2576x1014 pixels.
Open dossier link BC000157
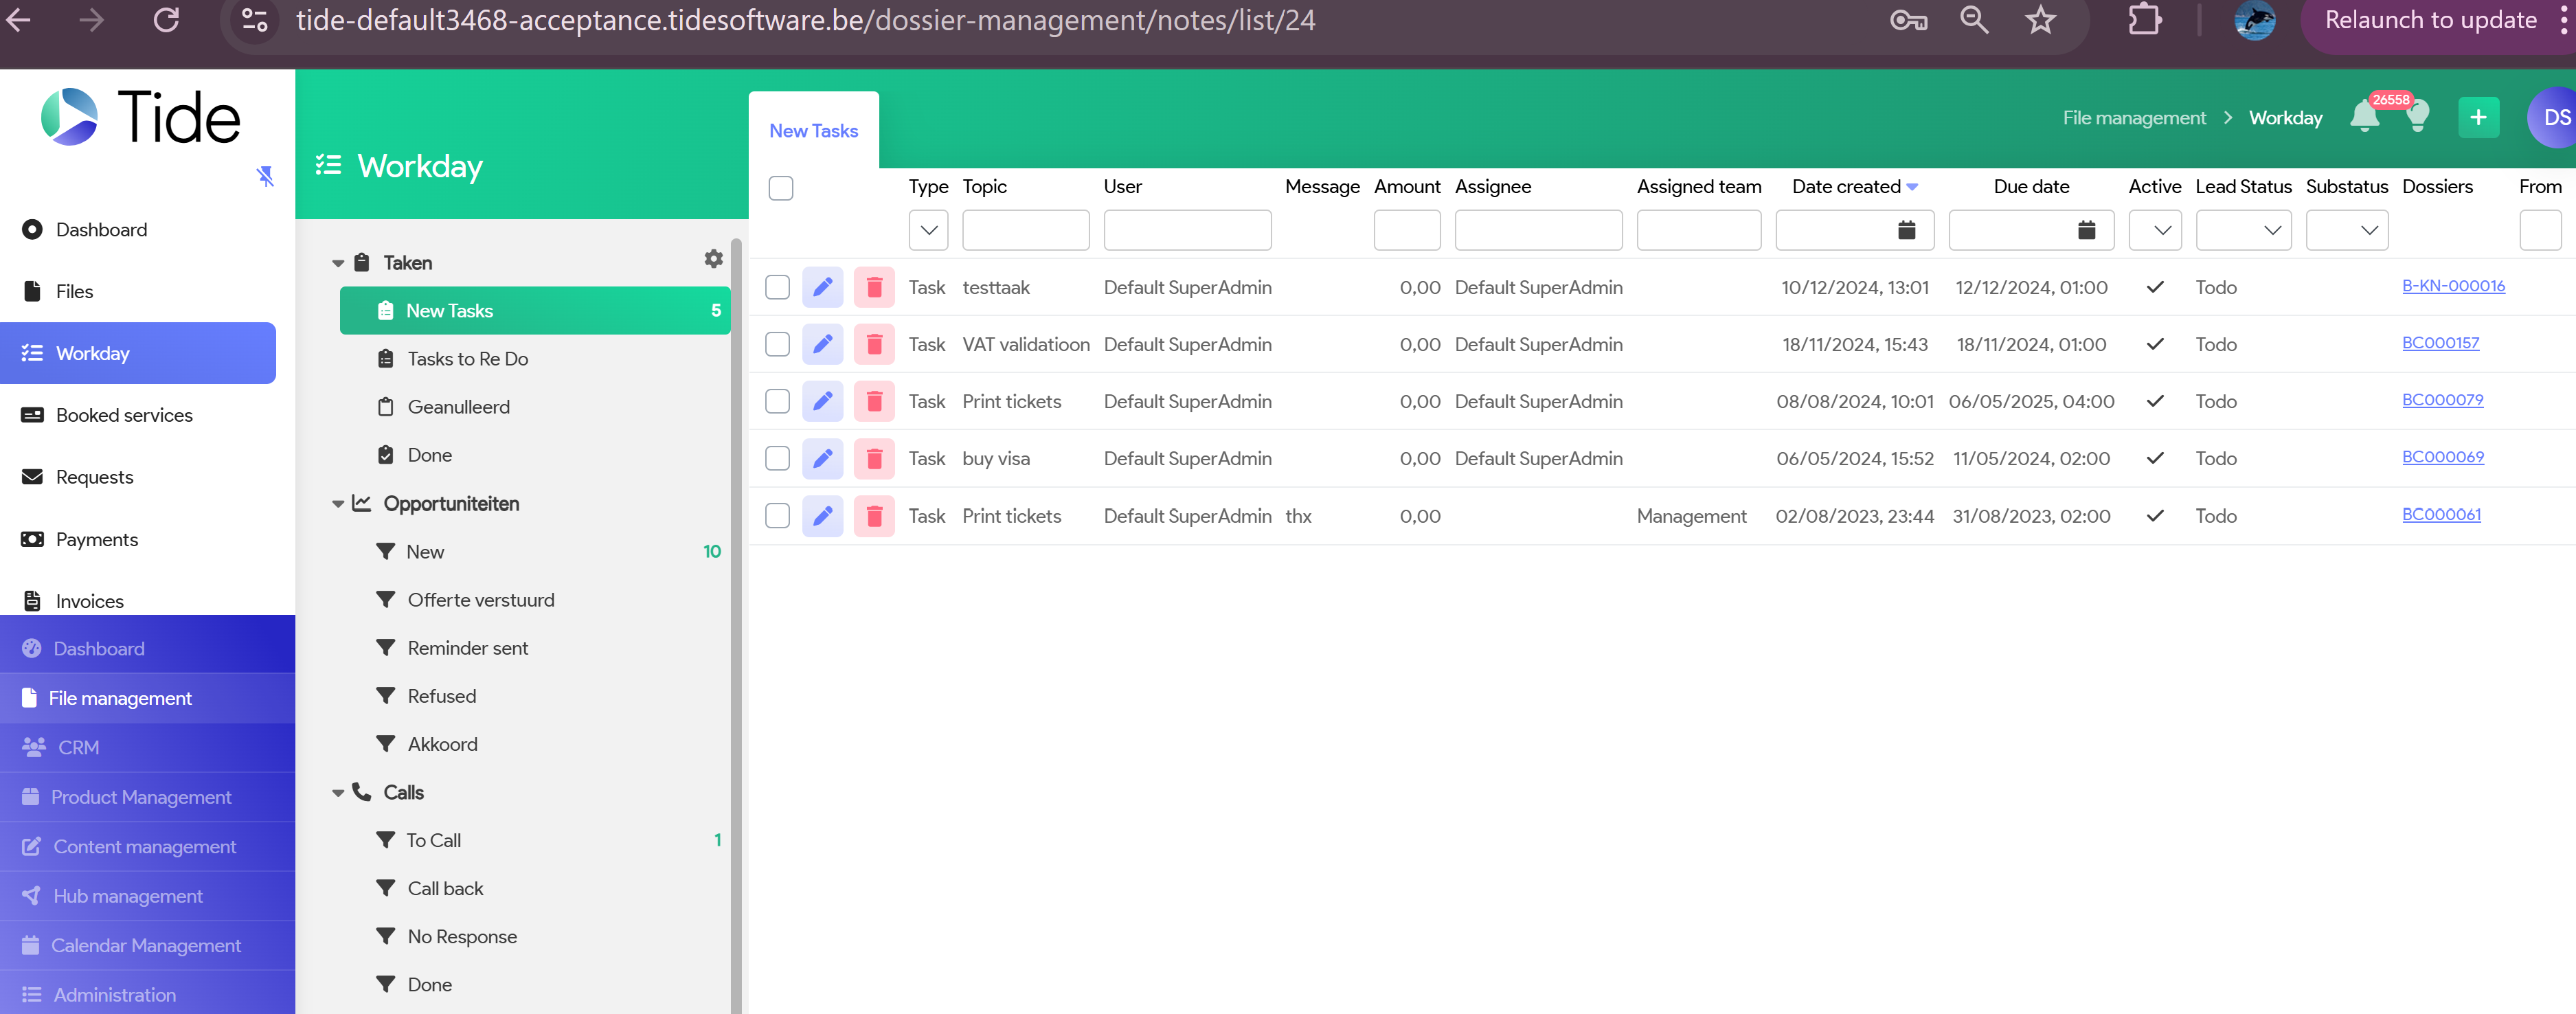[2439, 343]
